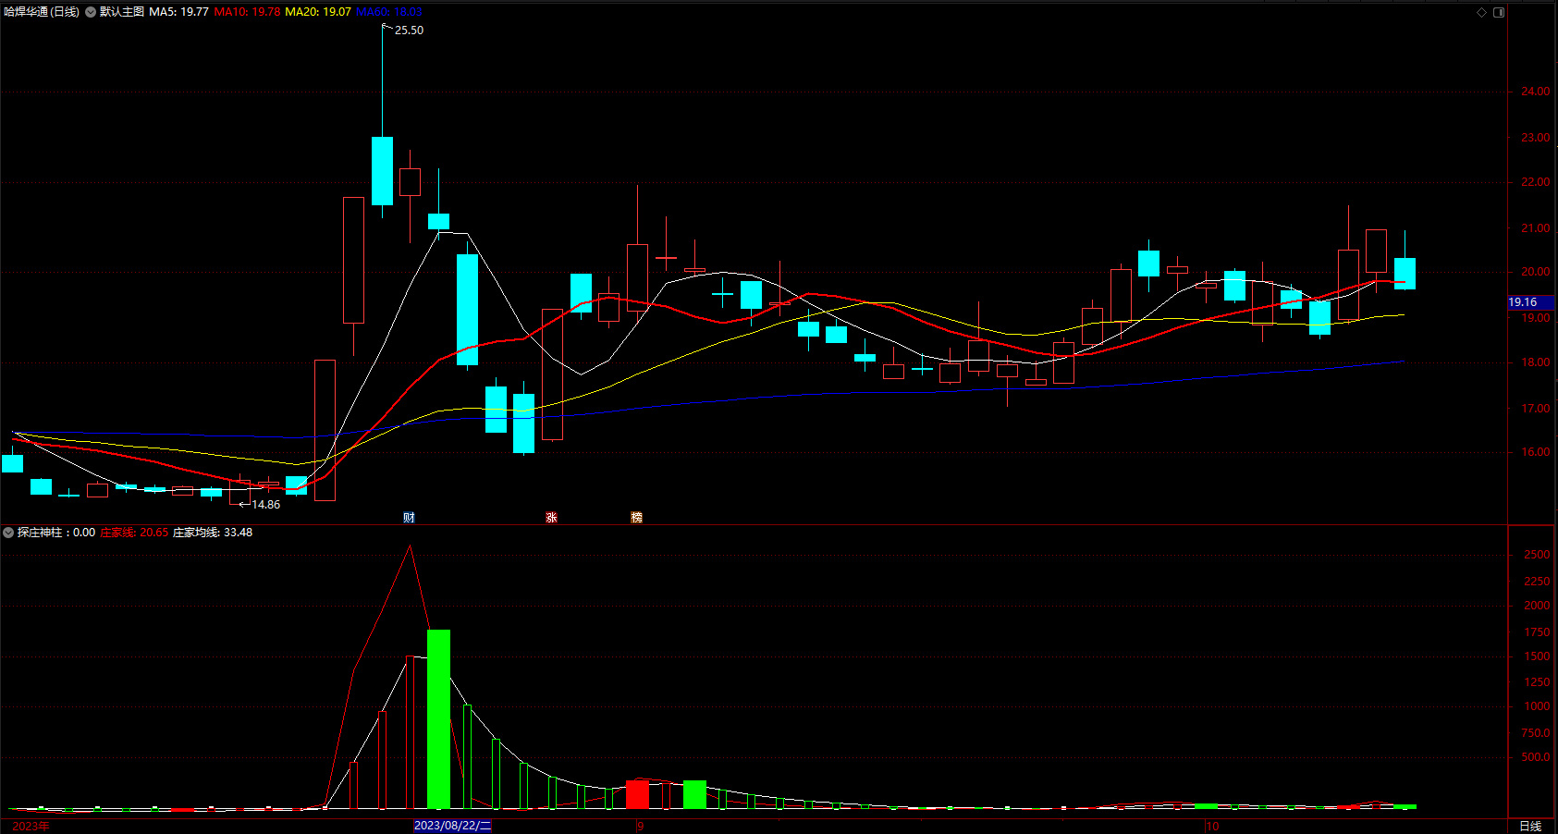Open the 探庄神柱 indicator dropdown arrow
Screen dimensions: 1558x834
pyautogui.click(x=8, y=533)
